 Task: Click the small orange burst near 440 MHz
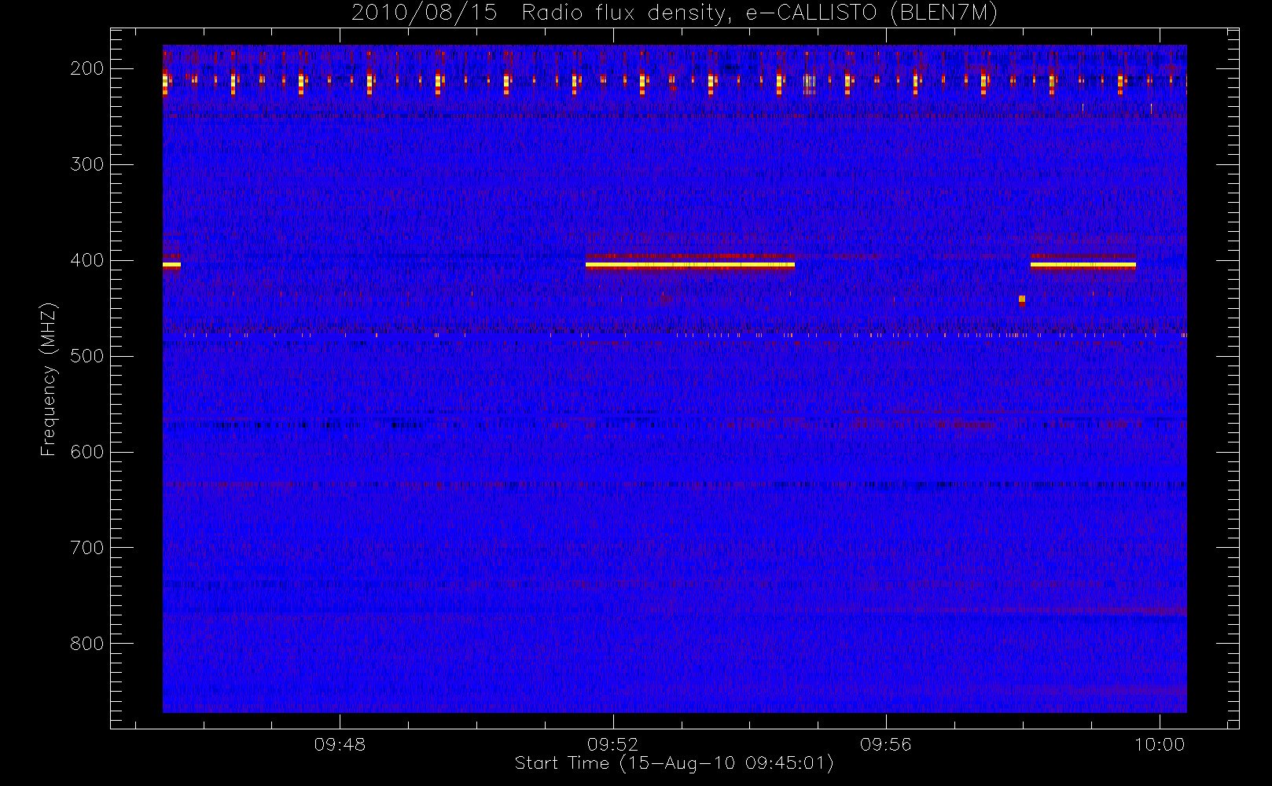point(1022,299)
